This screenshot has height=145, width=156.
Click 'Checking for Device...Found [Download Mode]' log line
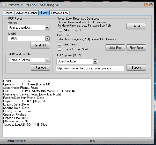(x=32, y=94)
